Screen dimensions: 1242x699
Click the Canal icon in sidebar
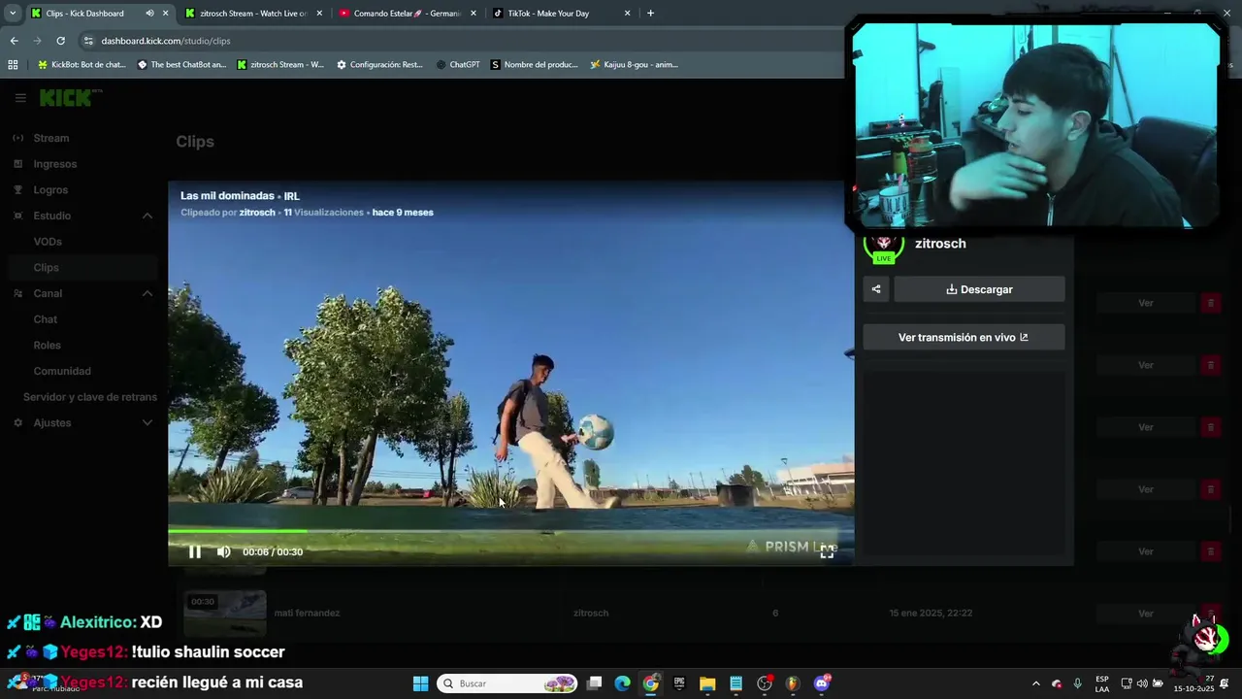(17, 293)
